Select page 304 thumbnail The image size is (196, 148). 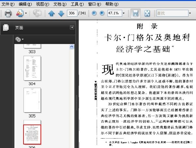coord(32,68)
